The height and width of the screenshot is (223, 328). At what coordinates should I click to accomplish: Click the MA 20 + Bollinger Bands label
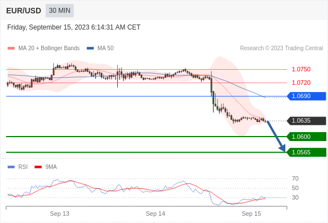coord(49,49)
